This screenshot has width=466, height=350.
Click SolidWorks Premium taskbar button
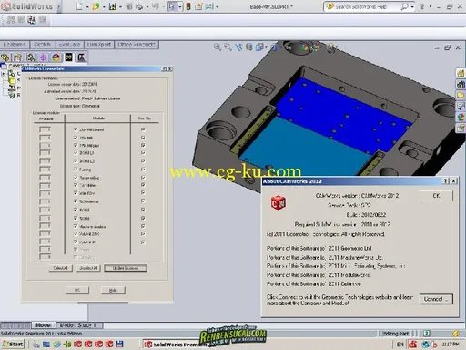(175, 345)
